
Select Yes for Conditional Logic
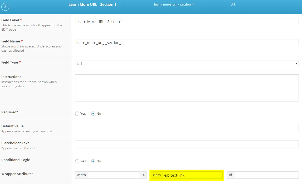(77, 161)
